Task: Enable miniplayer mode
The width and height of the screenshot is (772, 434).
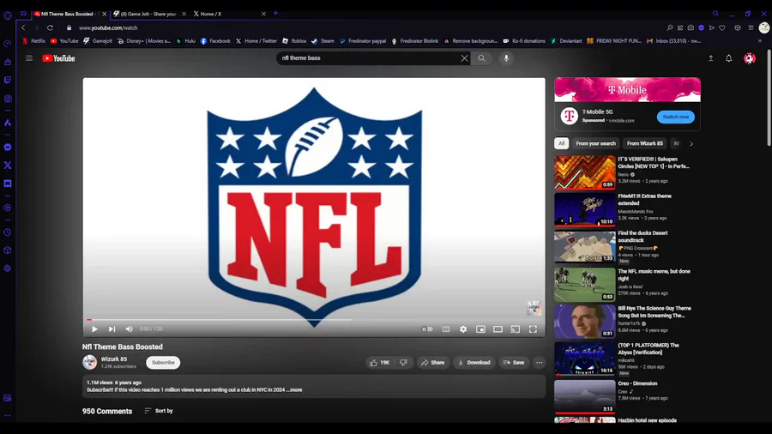Action: pos(480,329)
